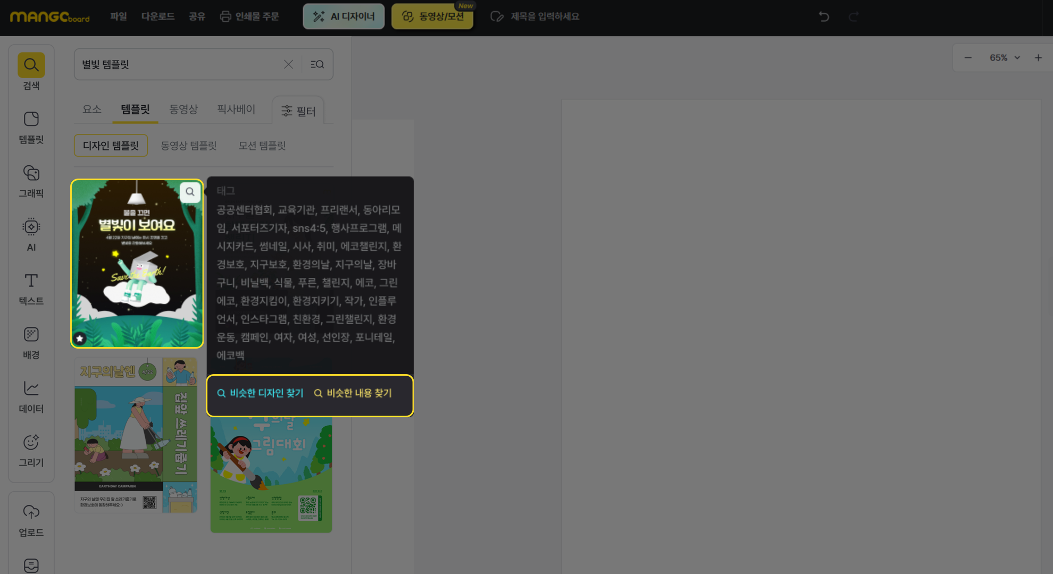Screen dimensions: 1053x574
Task: Click the AI 디자이너 button
Action: coord(344,16)
